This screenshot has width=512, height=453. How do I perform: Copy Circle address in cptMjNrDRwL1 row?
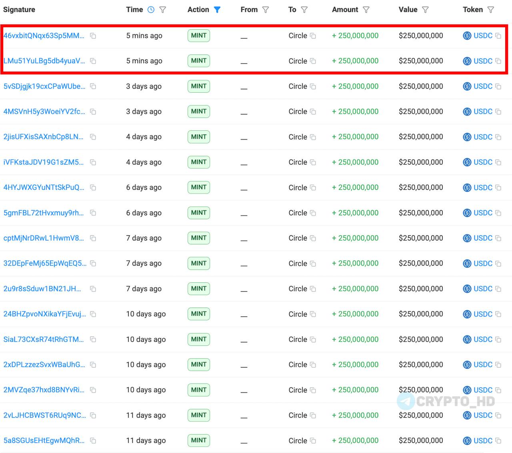313,238
